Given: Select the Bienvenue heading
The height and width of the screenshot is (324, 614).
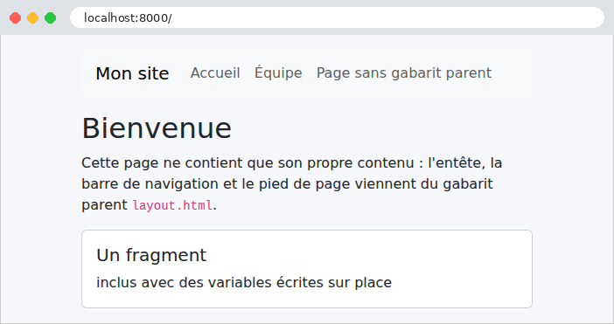Looking at the screenshot, I should [x=157, y=128].
